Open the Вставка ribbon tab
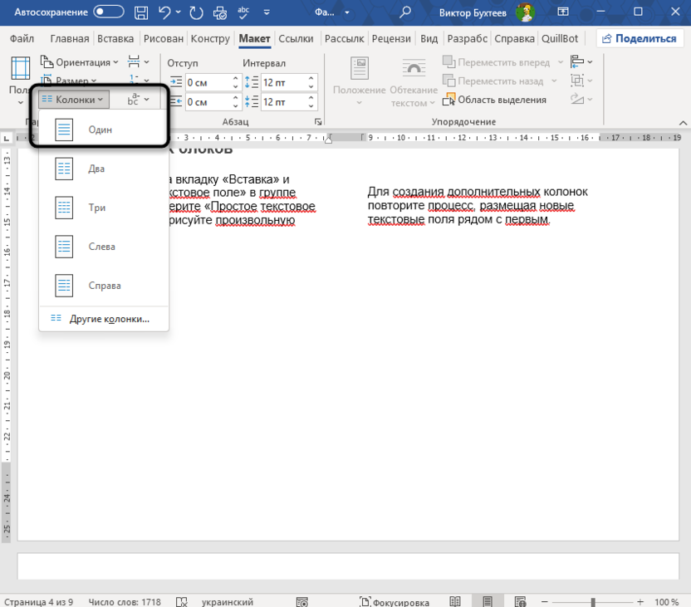 (115, 39)
